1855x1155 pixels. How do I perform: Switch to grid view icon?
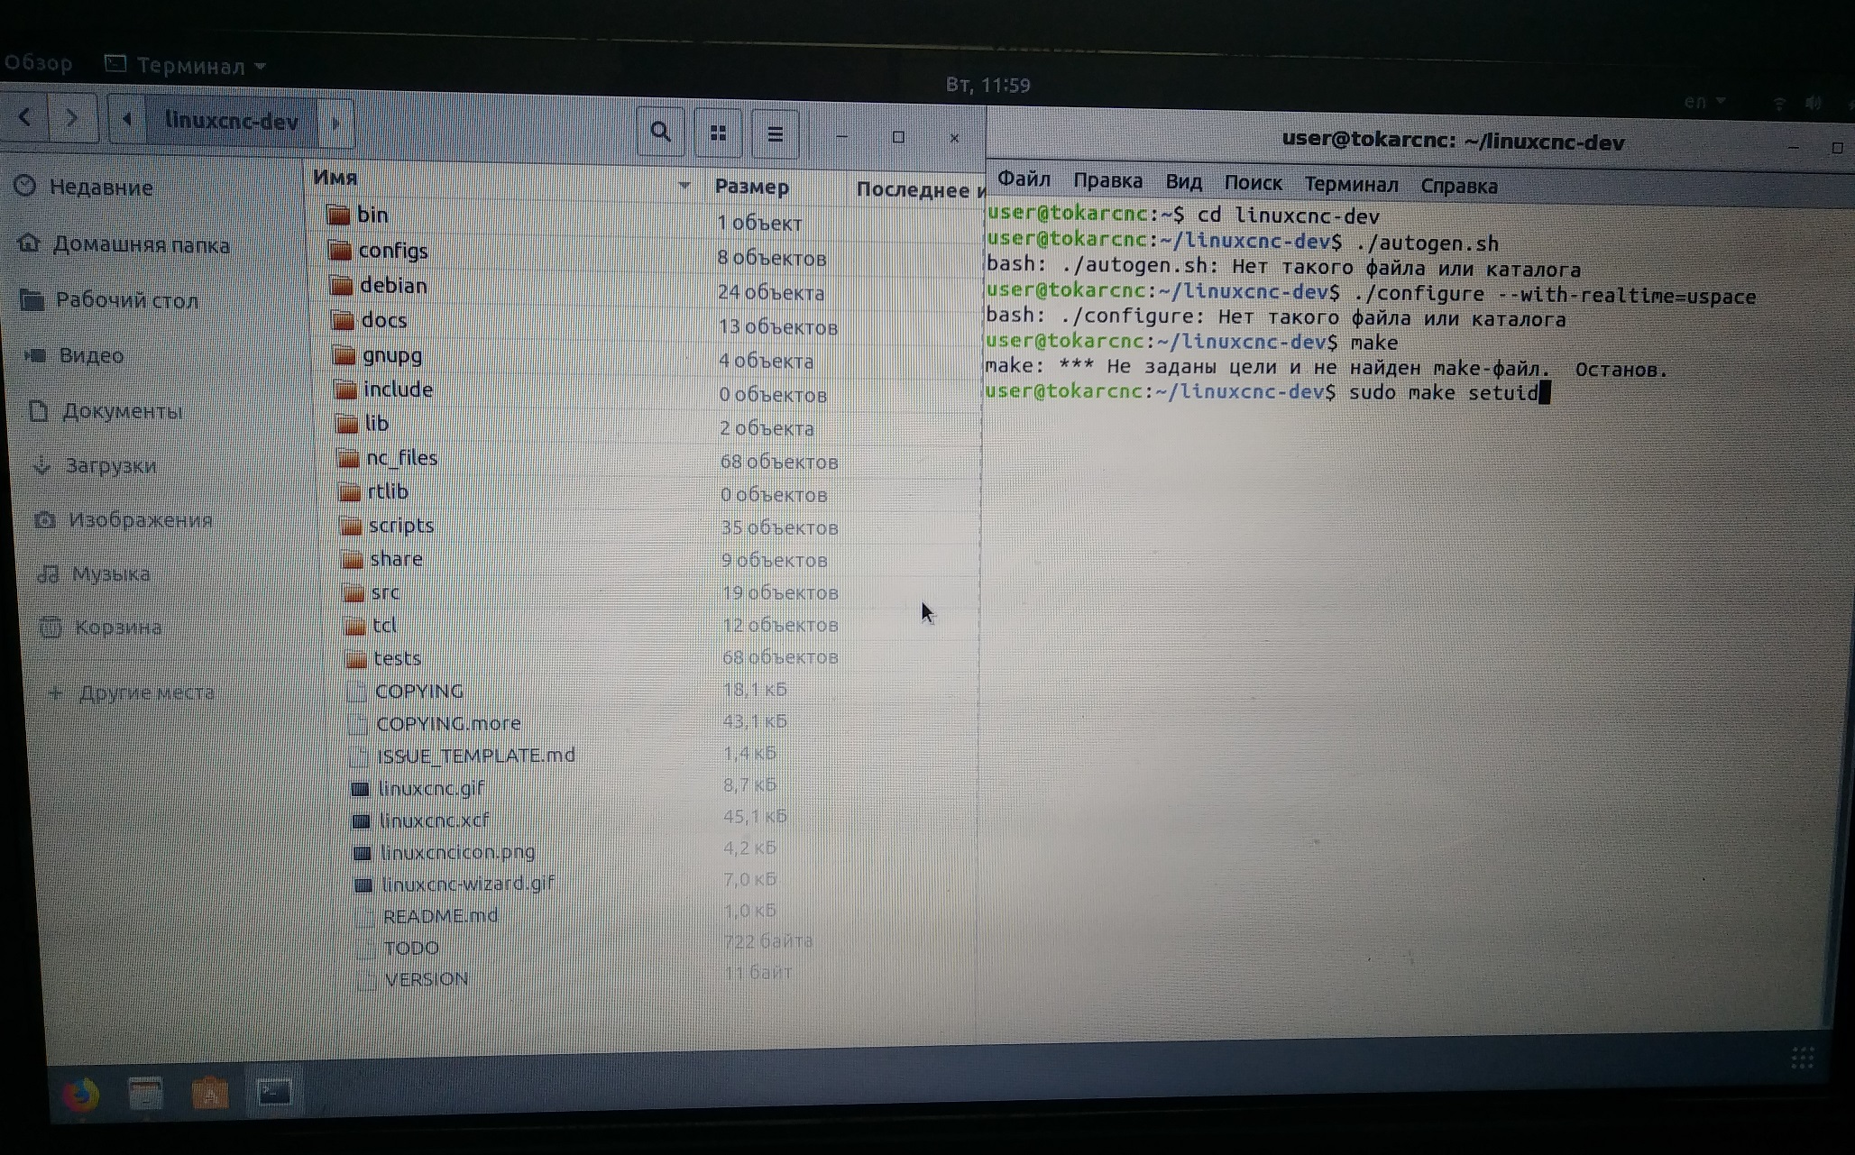718,134
